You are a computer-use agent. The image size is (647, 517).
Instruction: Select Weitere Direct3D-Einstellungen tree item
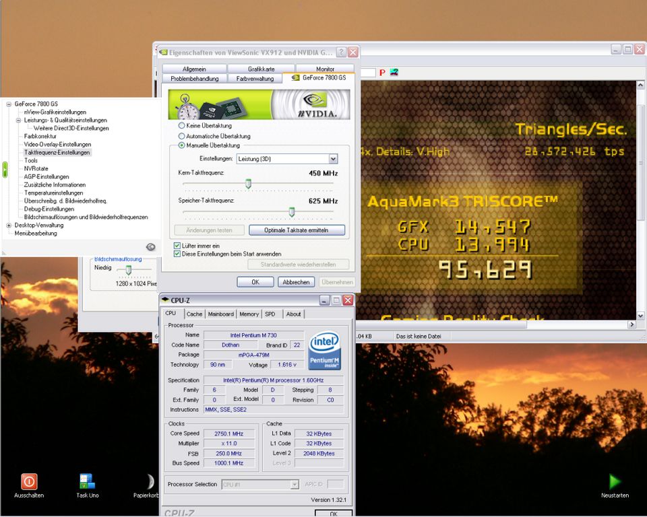[71, 128]
